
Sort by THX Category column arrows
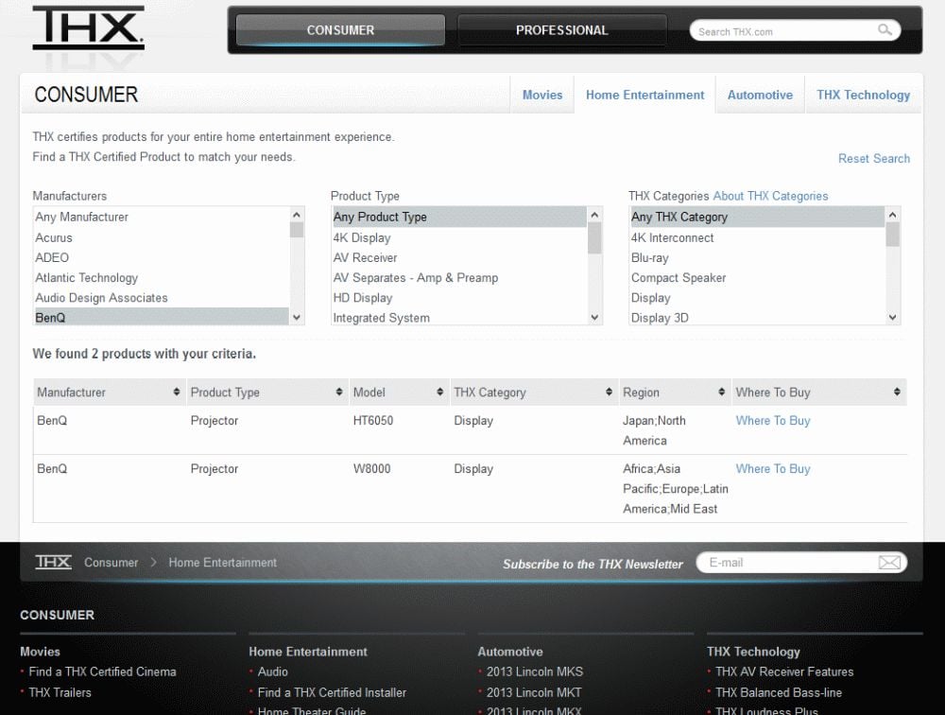click(x=610, y=392)
